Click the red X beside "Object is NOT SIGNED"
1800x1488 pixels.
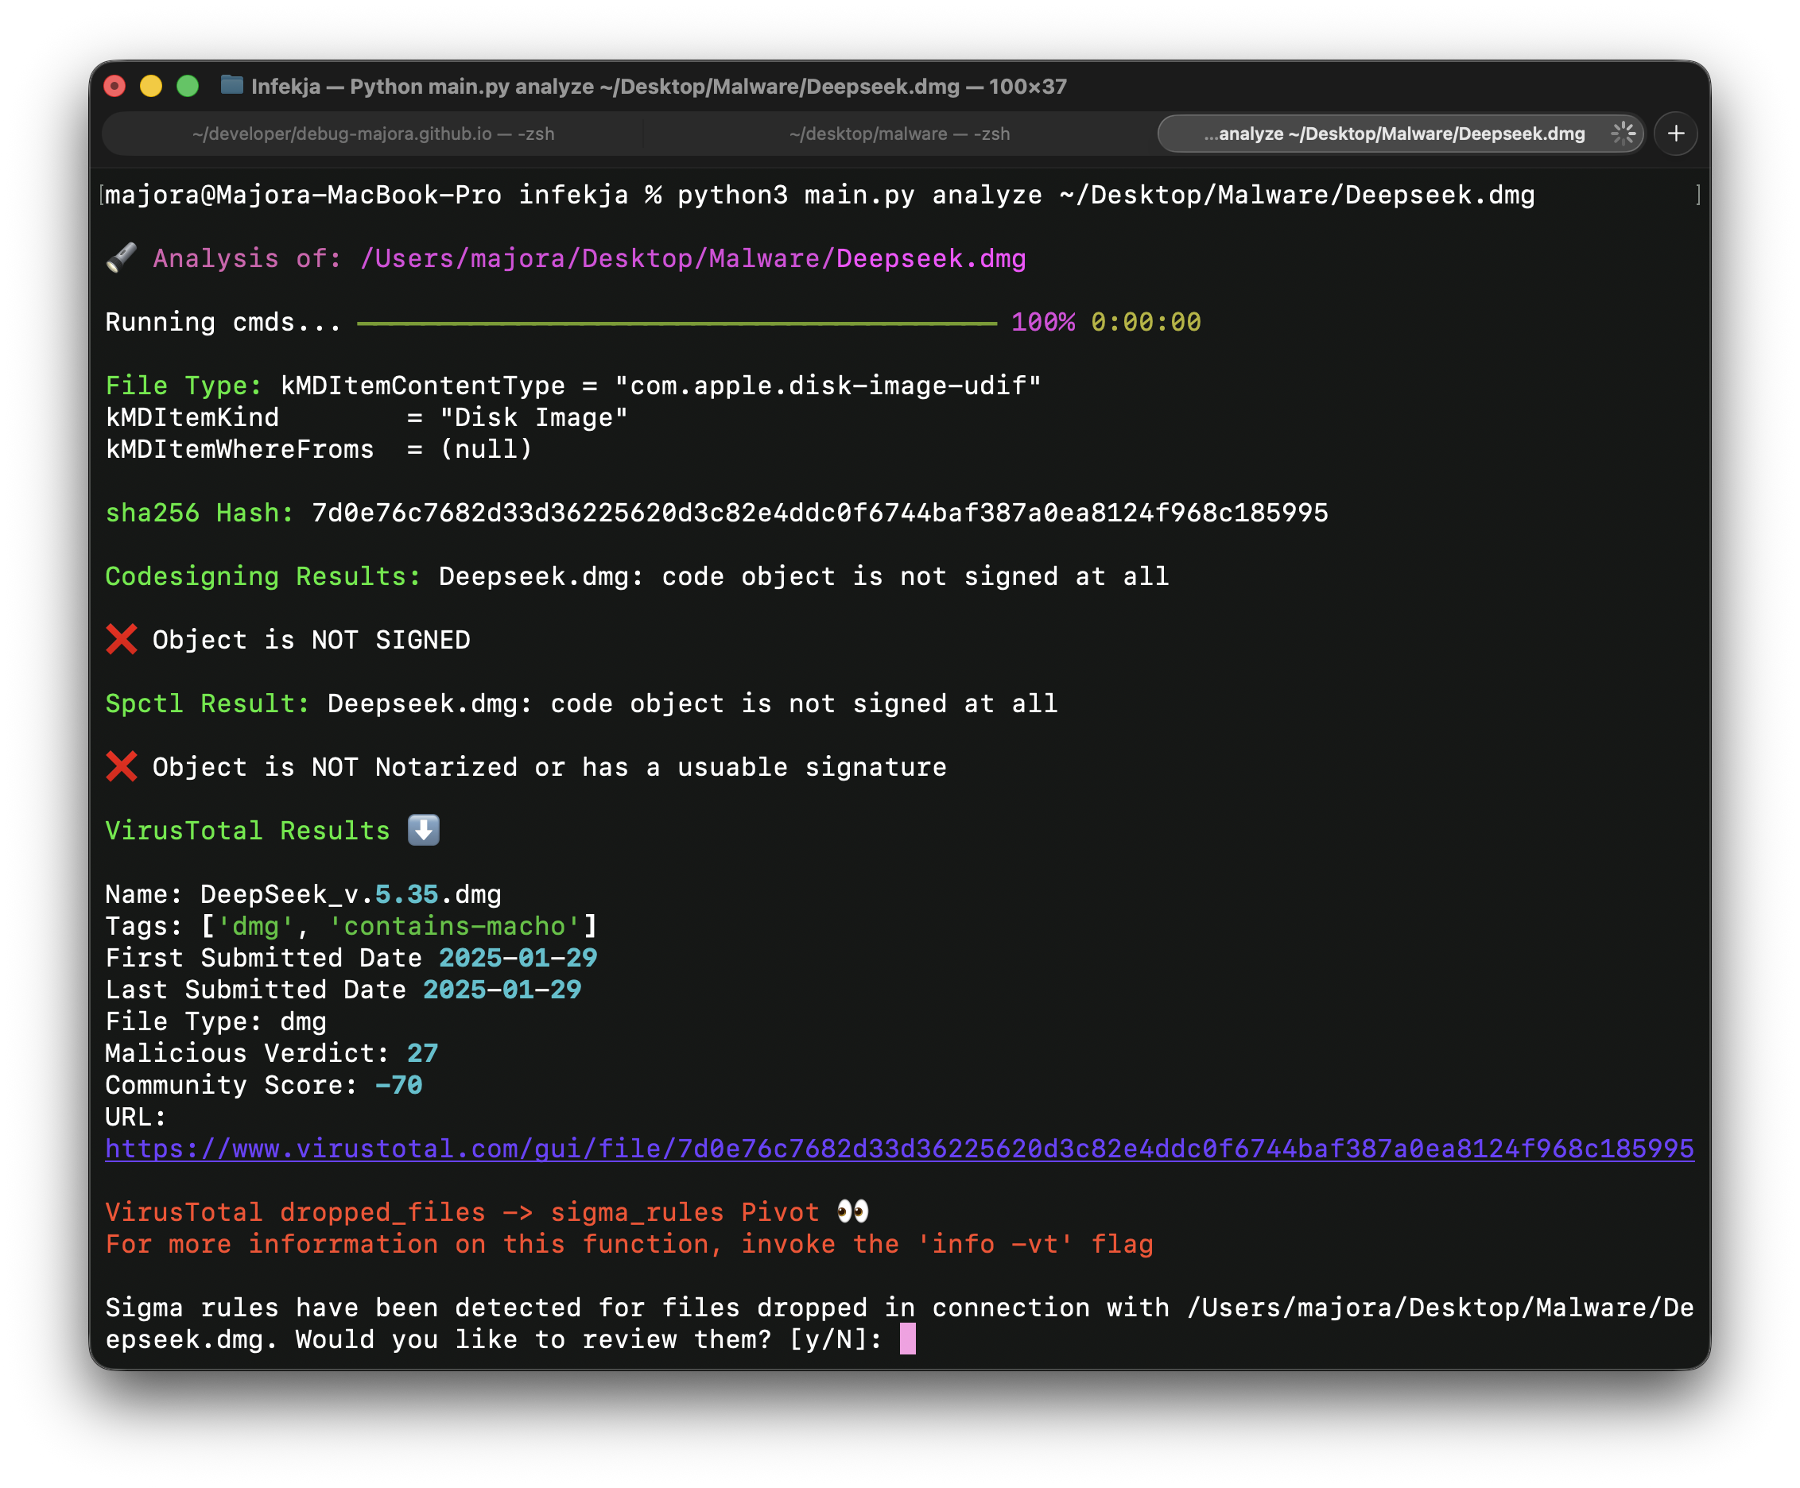click(121, 638)
